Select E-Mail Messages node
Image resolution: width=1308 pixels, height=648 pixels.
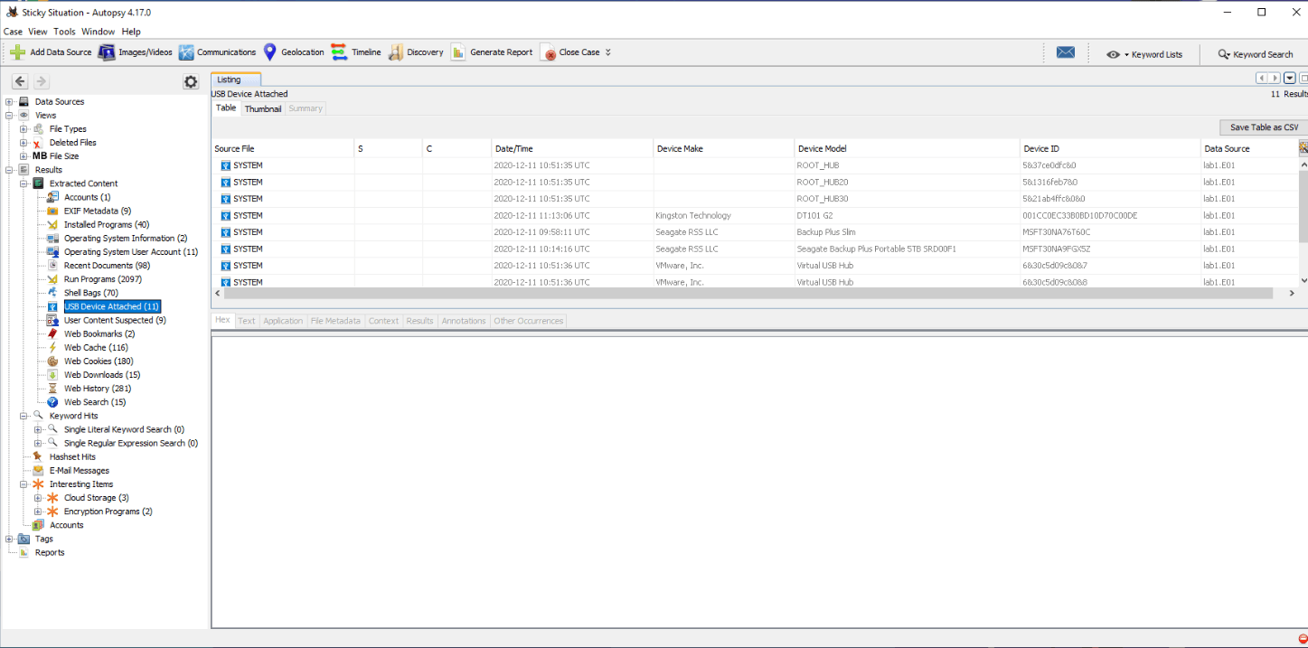[79, 471]
